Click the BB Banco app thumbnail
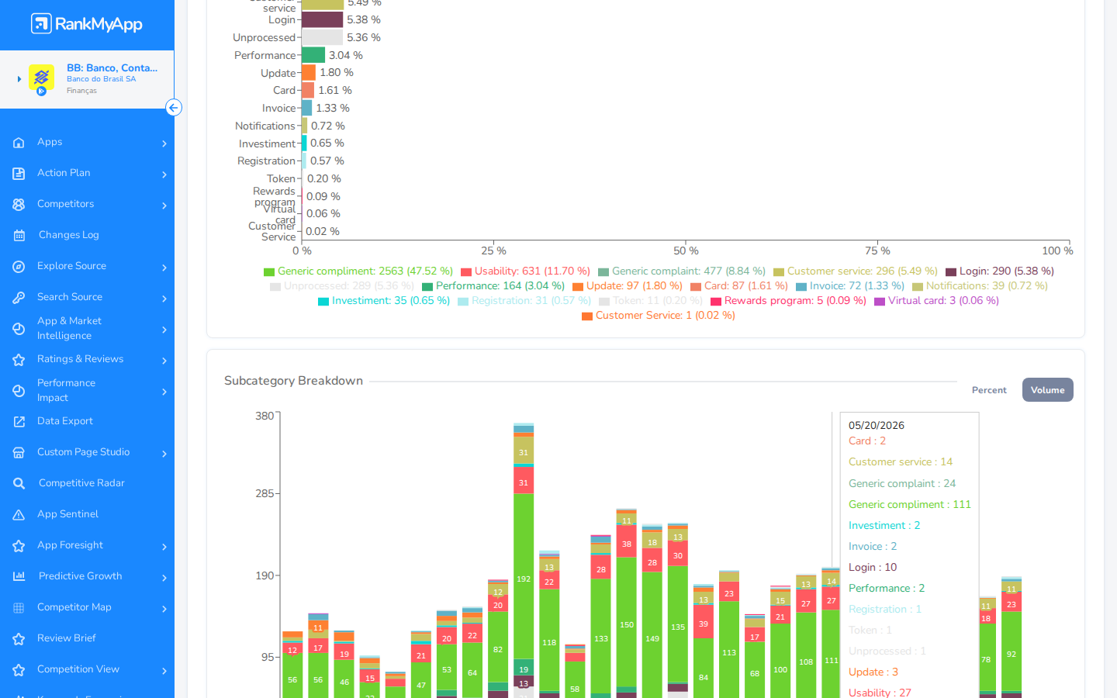 (x=41, y=78)
